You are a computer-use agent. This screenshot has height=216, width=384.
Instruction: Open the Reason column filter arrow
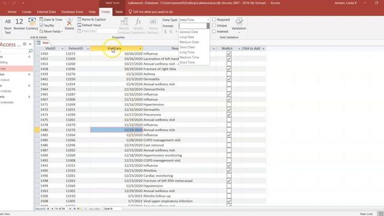214,49
